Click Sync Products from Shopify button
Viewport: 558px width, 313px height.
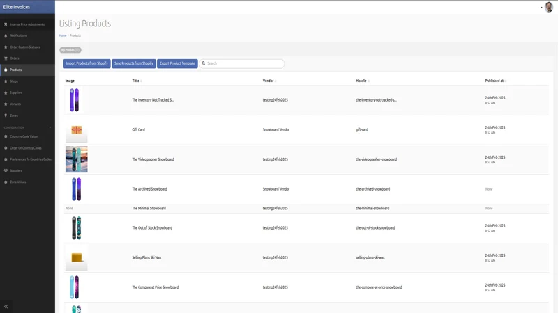[134, 63]
